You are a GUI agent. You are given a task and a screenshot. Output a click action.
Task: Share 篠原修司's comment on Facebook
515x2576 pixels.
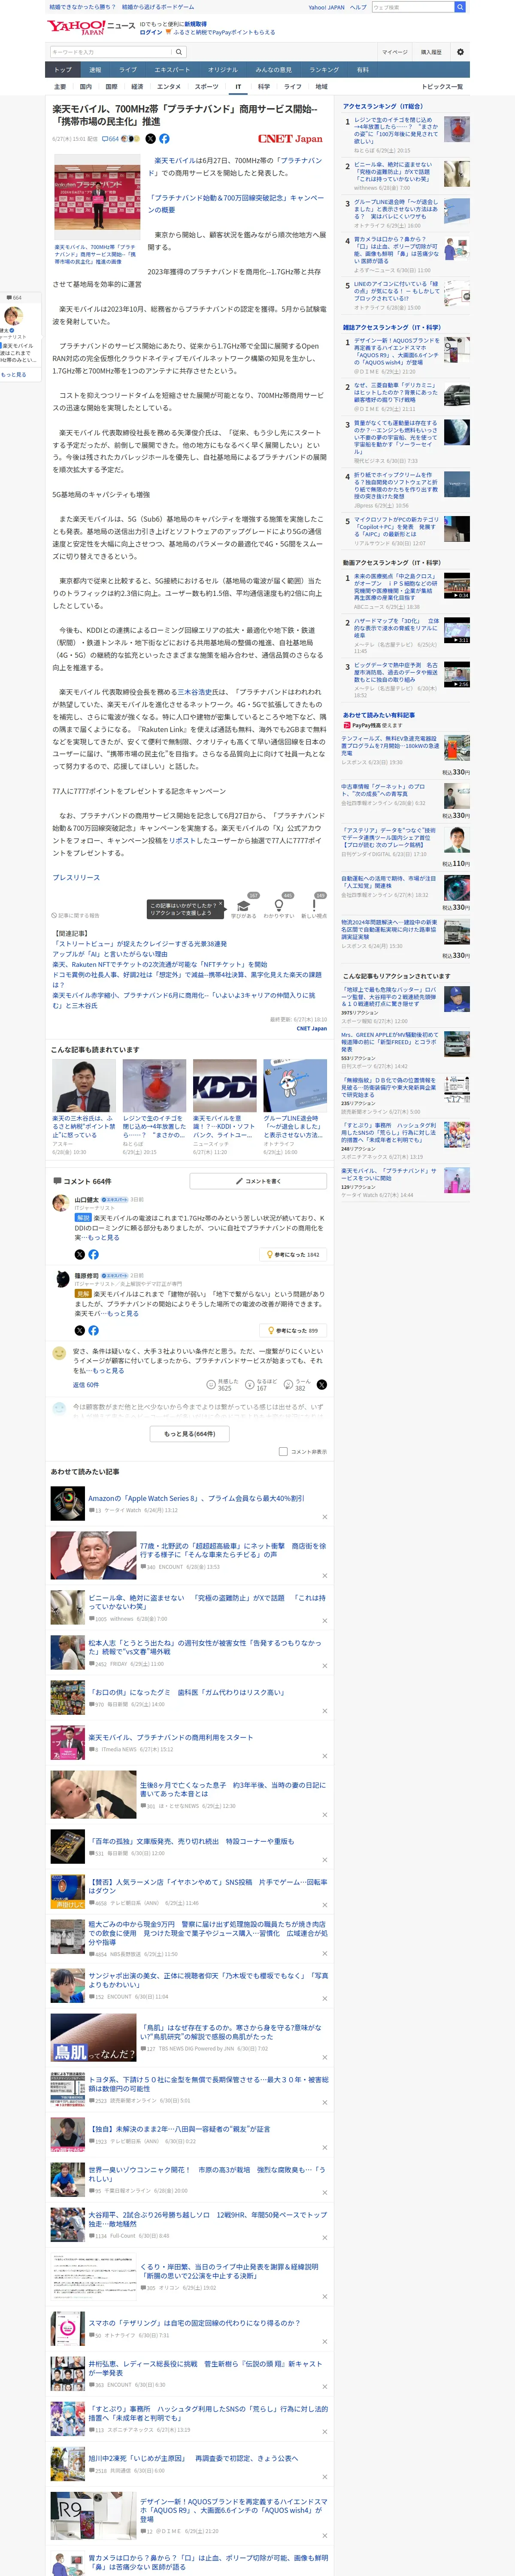(93, 1330)
